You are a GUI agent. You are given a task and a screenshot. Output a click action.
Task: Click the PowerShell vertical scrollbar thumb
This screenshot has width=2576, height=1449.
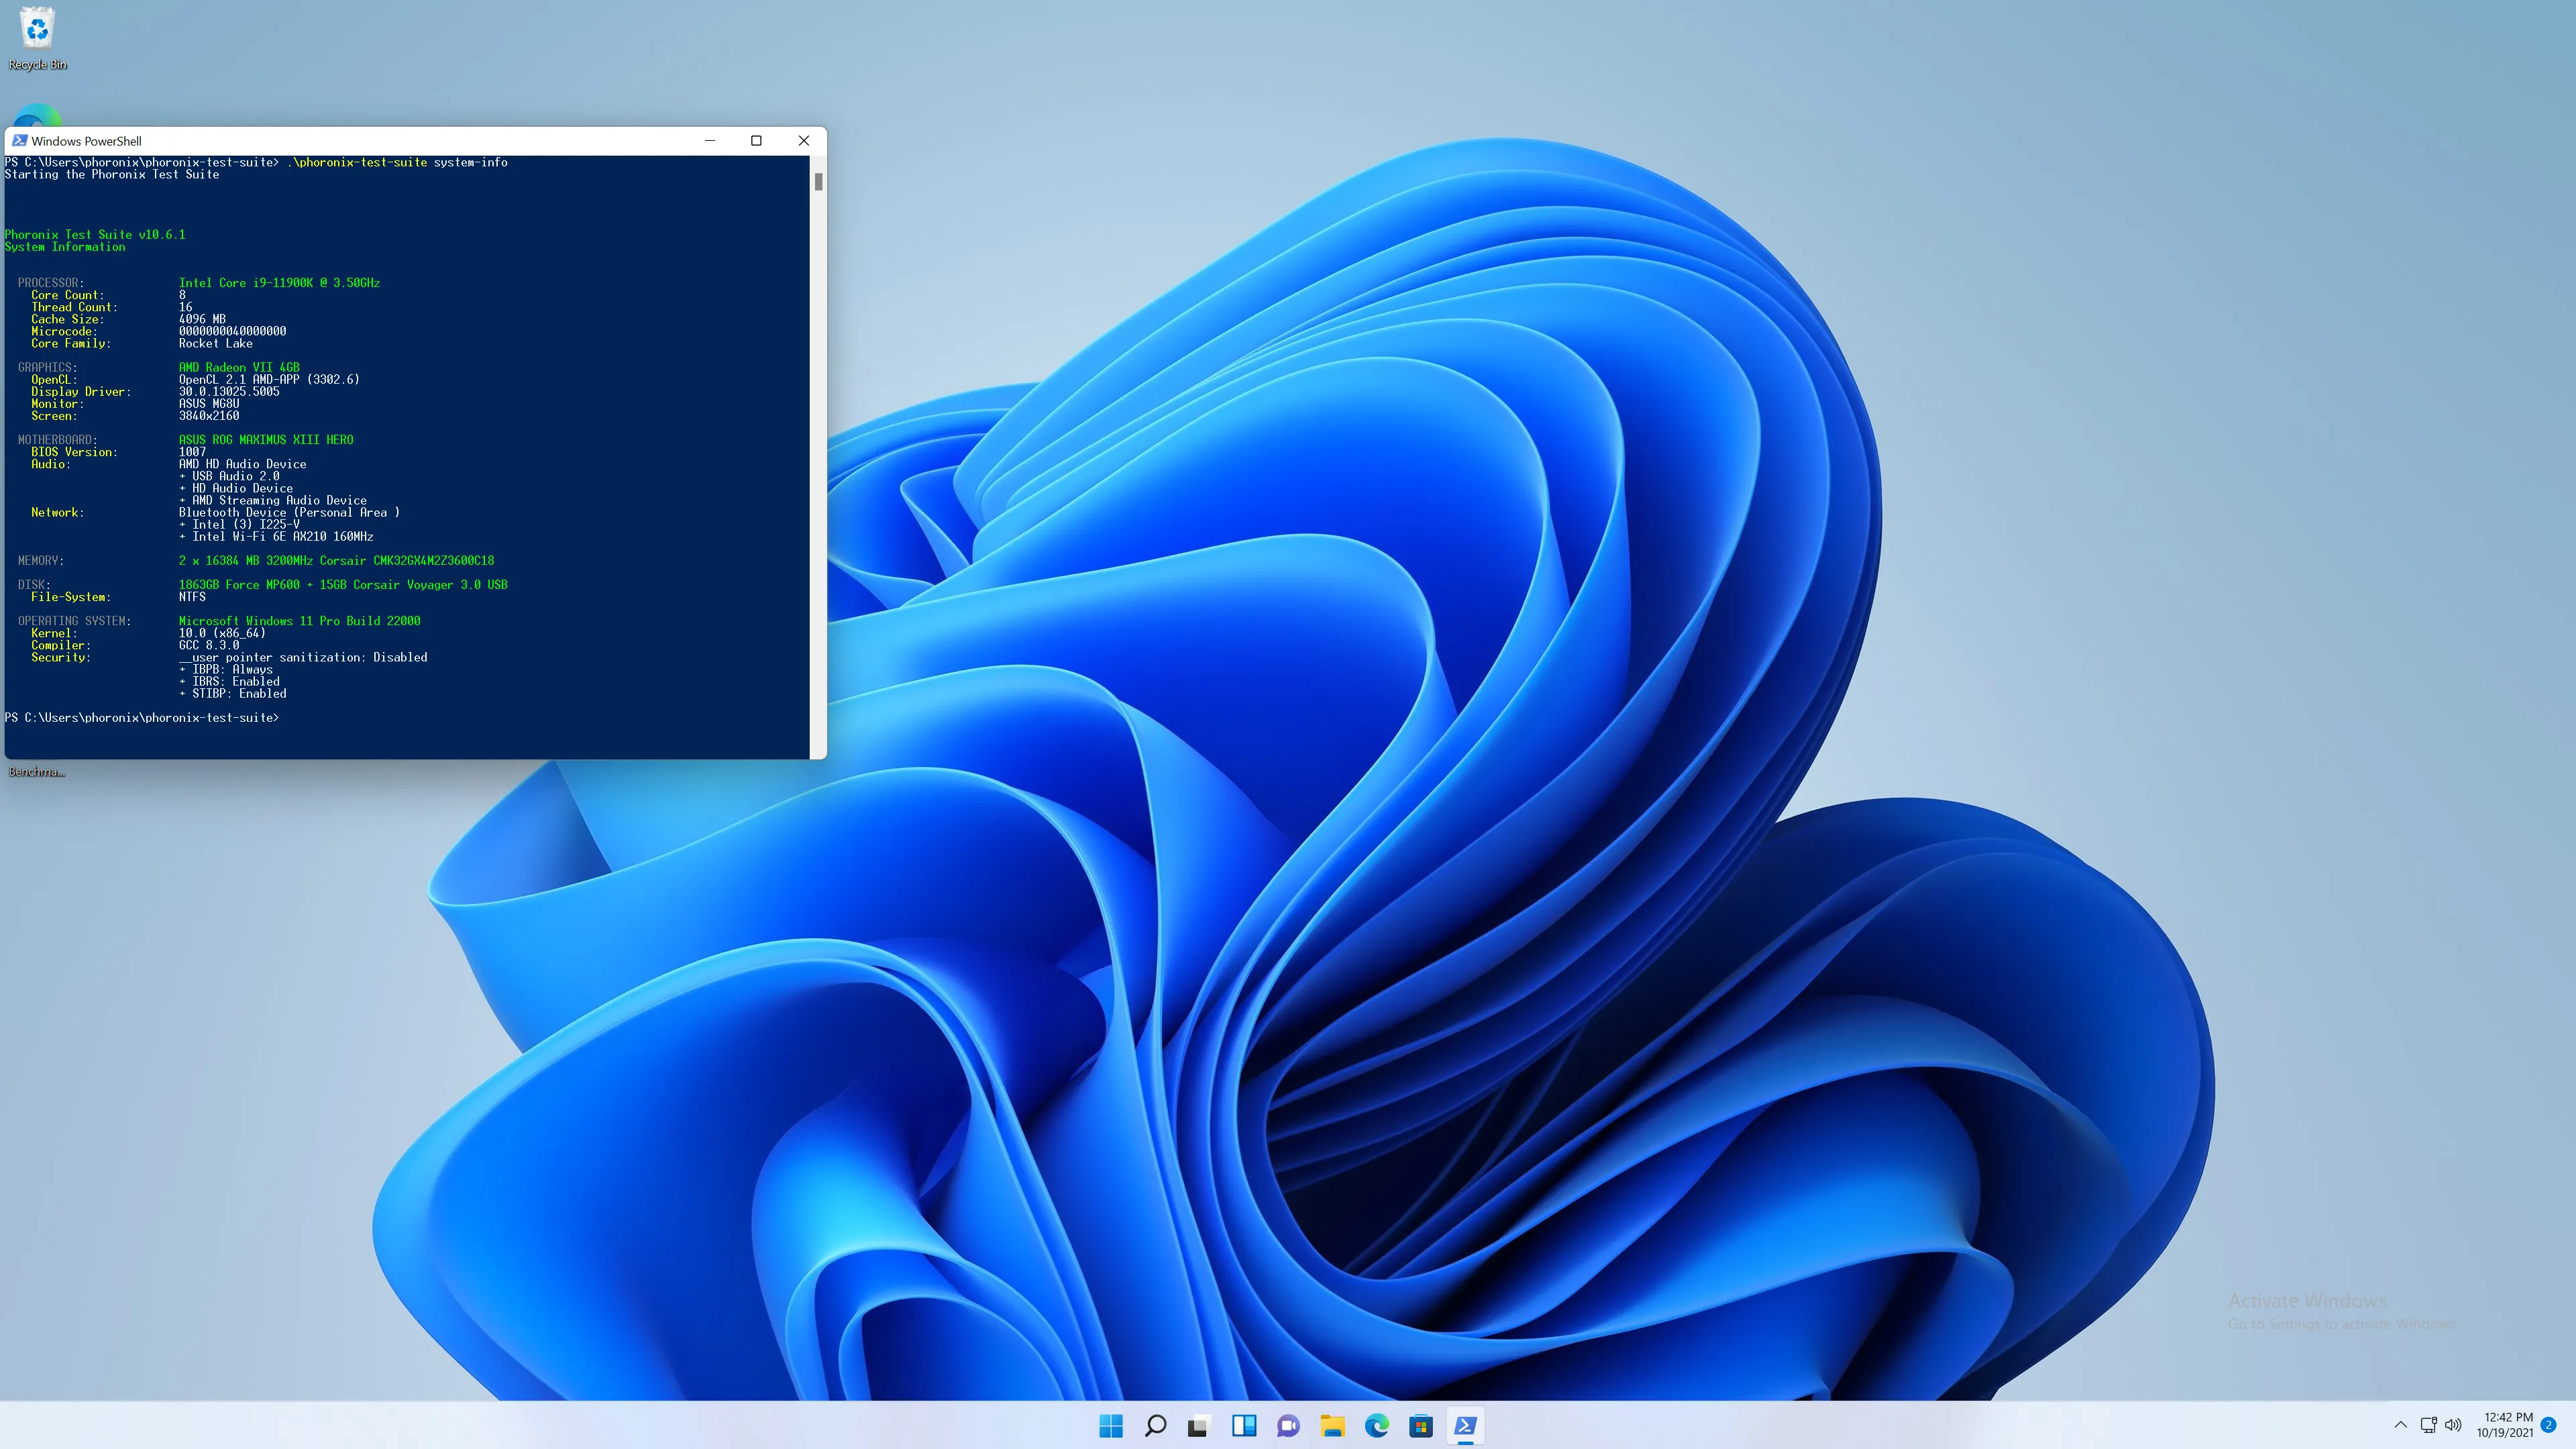(x=818, y=182)
